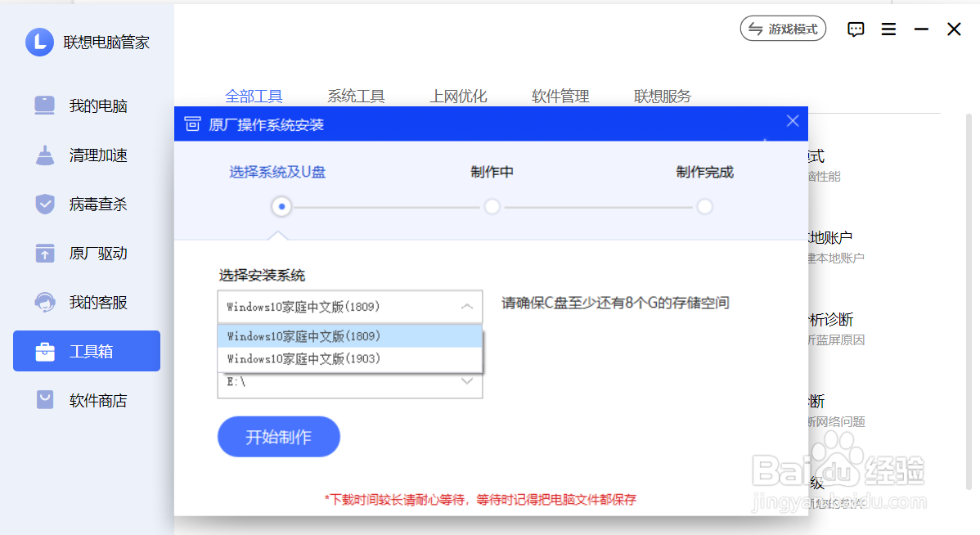Click the 选择安装系统 label
This screenshot has height=535, width=980.
[262, 276]
